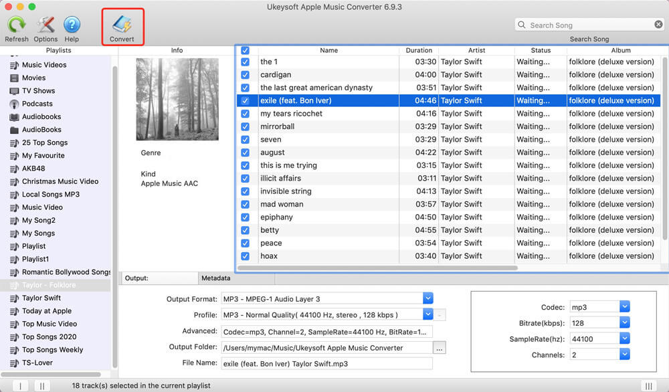The image size is (669, 392).
Task: Open the SampleRate(hz) dropdown
Action: (624, 338)
